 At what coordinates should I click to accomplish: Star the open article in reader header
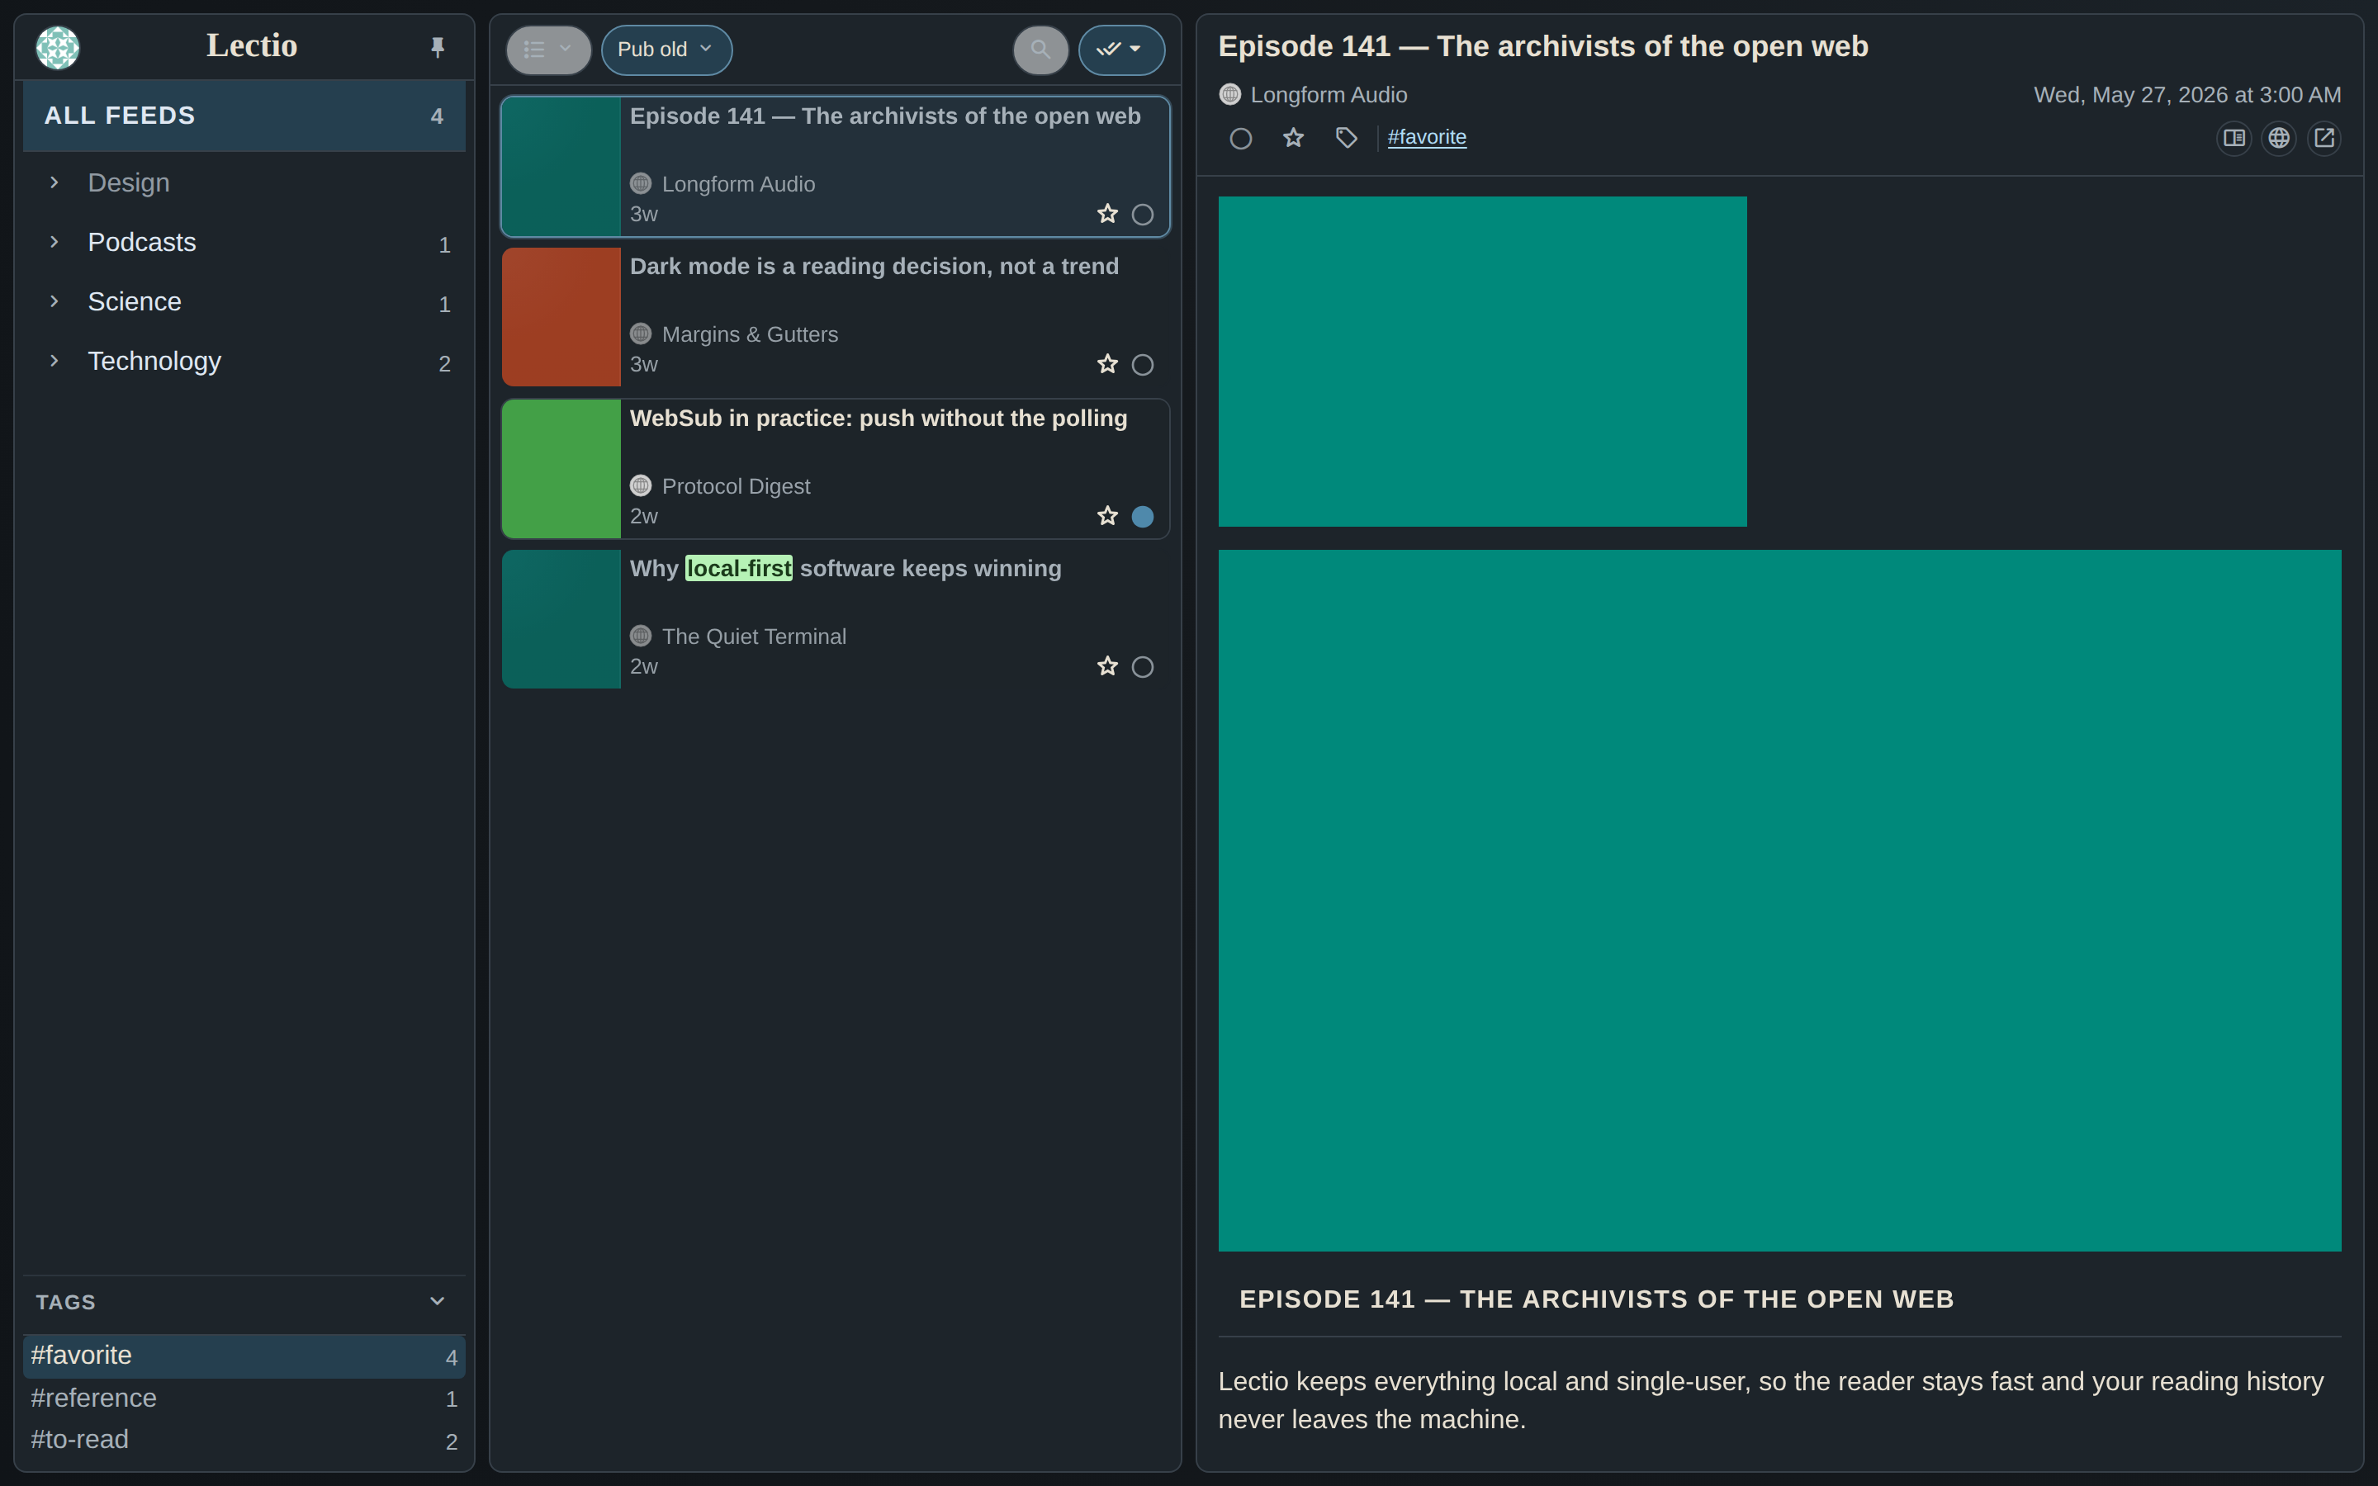[x=1293, y=139]
